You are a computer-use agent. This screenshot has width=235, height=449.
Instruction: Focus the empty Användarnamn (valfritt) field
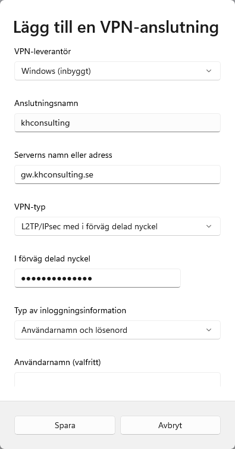[x=117, y=379]
